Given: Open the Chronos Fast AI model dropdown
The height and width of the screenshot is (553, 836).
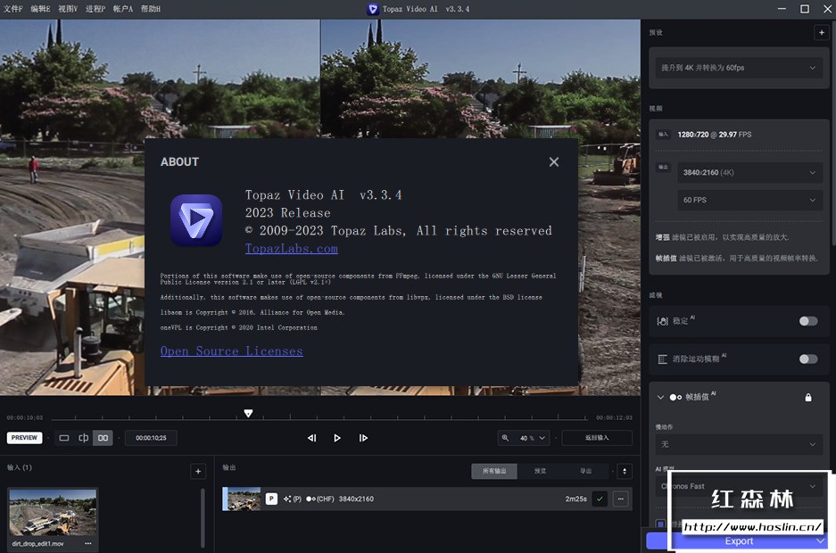Looking at the screenshot, I should point(739,486).
